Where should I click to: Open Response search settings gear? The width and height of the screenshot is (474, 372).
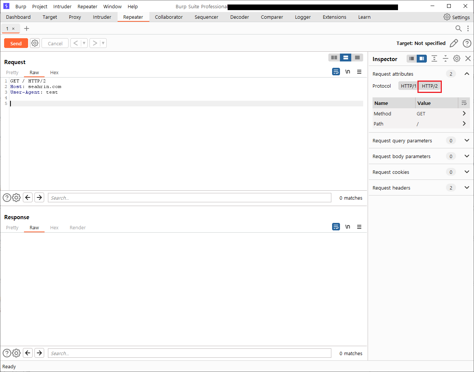[x=16, y=353]
